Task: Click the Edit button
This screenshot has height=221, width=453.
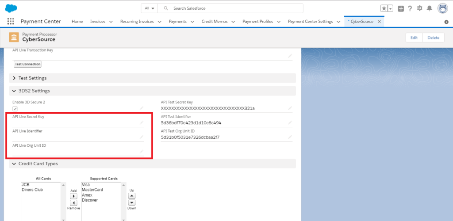Action: [x=414, y=38]
